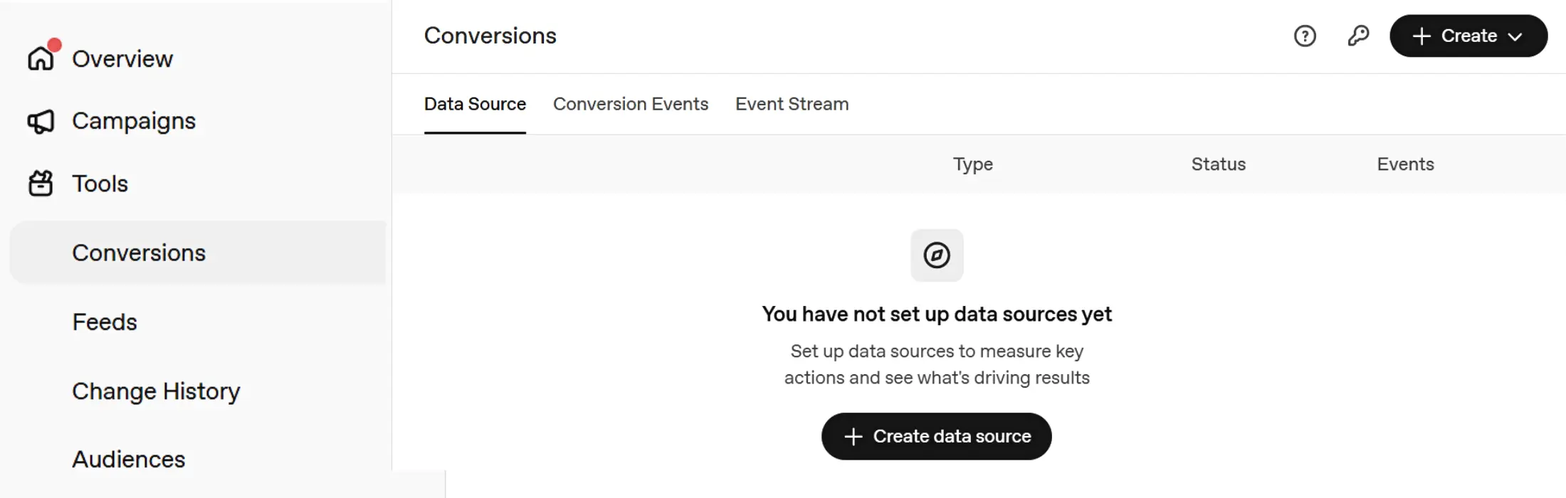Switch to the Data Source tab
Screen dimensions: 1566x498
[x=475, y=104]
